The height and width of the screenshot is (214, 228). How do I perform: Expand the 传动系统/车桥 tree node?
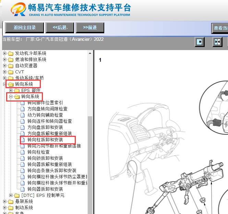(4, 78)
